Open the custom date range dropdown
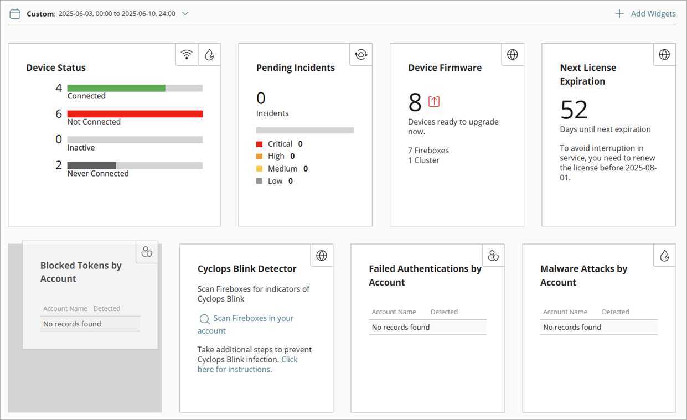The image size is (687, 420). [x=185, y=13]
